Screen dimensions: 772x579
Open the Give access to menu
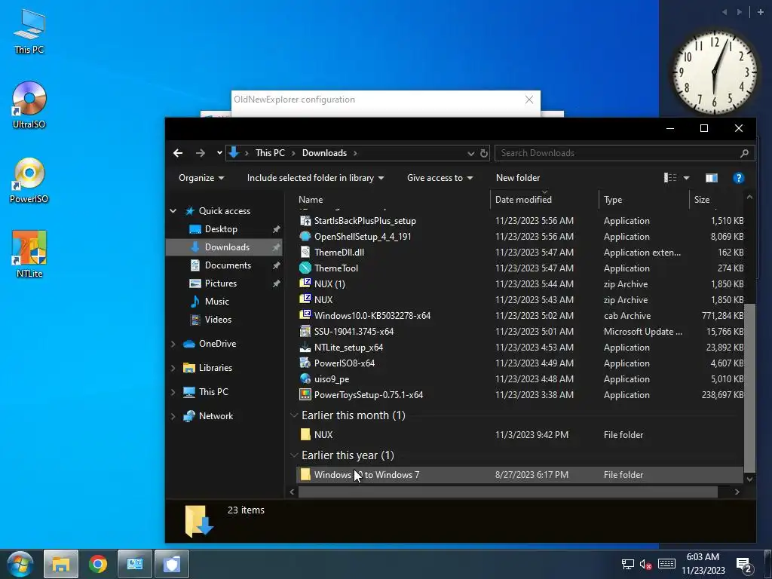point(440,178)
